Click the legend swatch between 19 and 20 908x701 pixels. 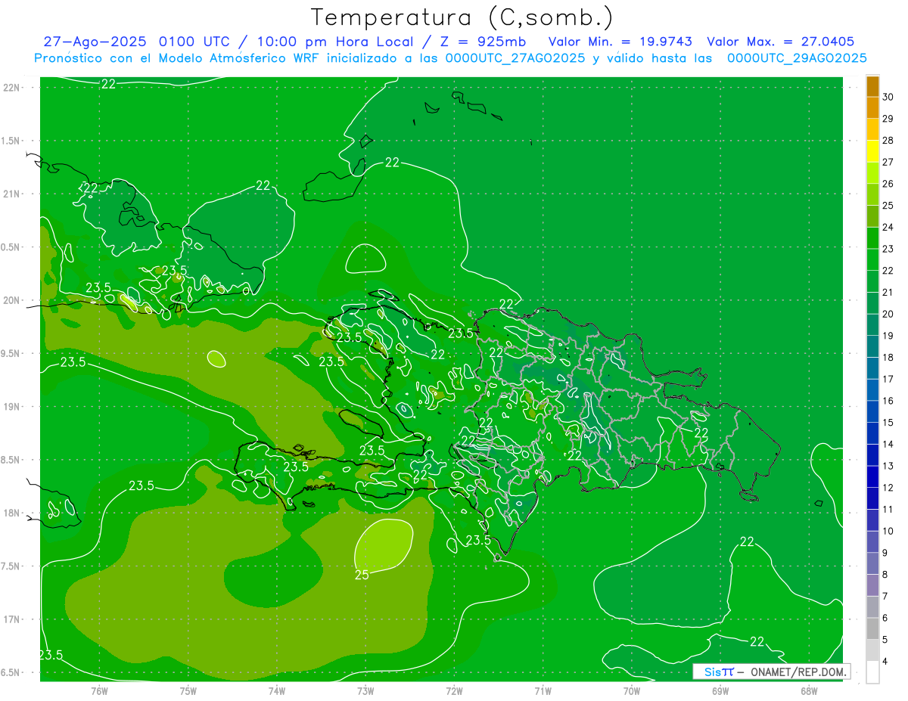(x=872, y=325)
